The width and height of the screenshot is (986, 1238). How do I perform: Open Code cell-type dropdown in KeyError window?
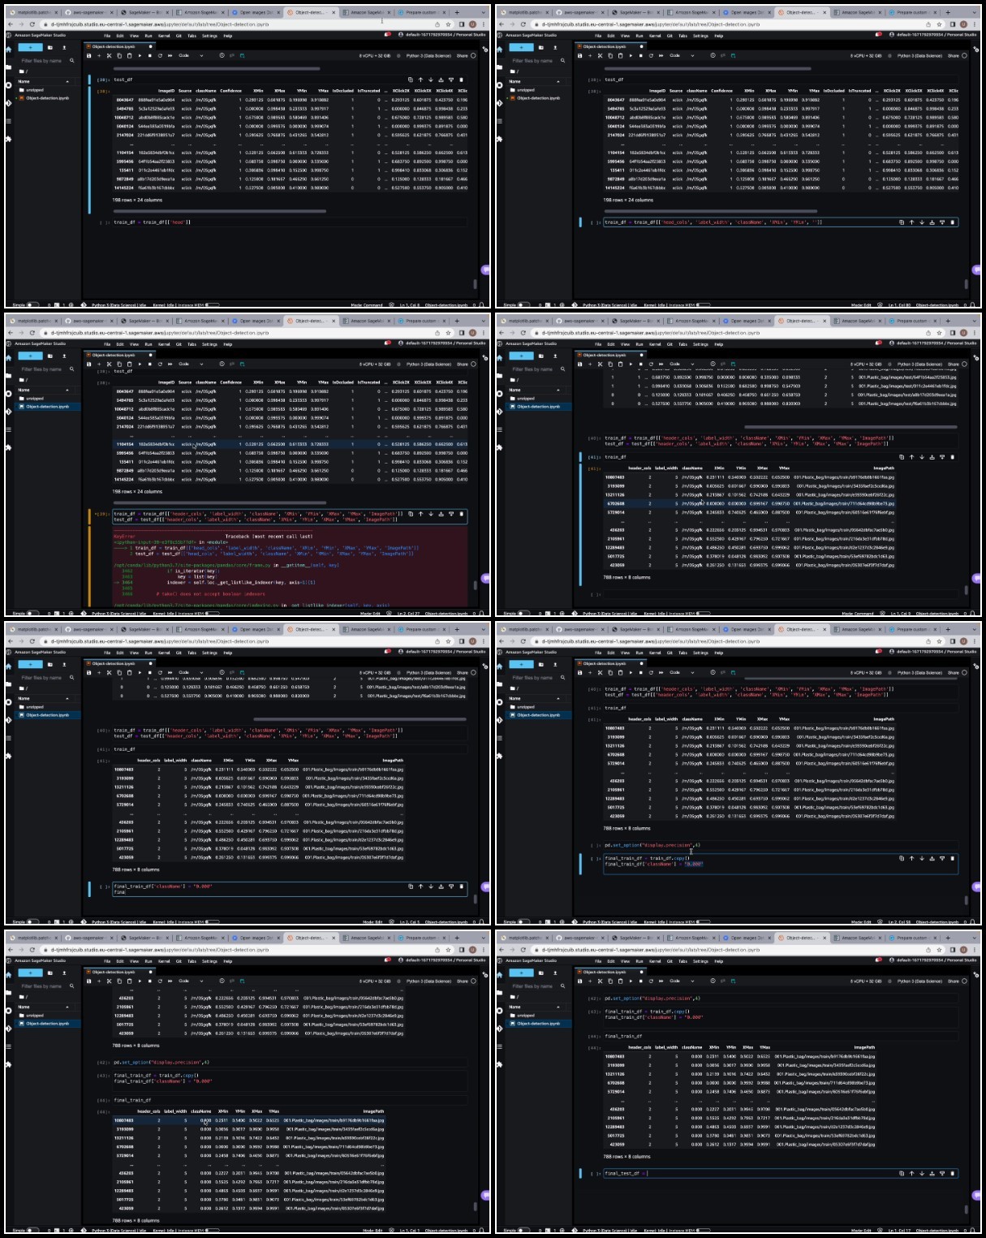[x=190, y=364]
